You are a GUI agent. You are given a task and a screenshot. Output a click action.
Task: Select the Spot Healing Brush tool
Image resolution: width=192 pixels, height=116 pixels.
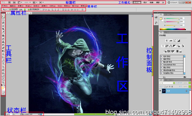point(3,36)
